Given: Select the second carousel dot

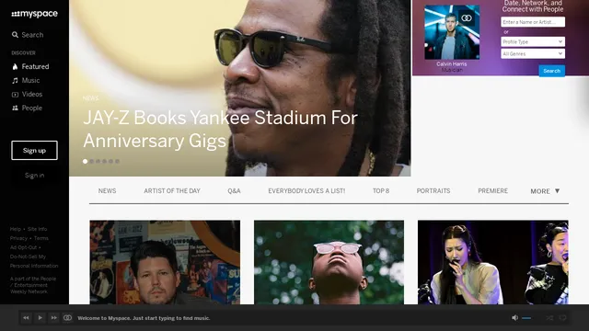Looking at the screenshot, I should [92, 162].
